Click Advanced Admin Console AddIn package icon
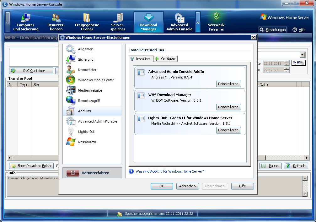This screenshot has height=222, width=316. [141, 72]
